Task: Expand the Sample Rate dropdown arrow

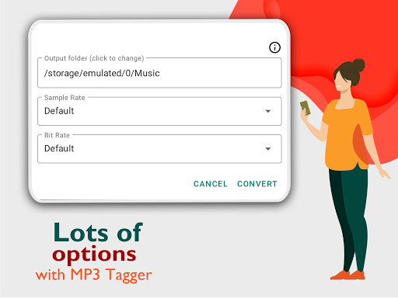Action: 268,111
